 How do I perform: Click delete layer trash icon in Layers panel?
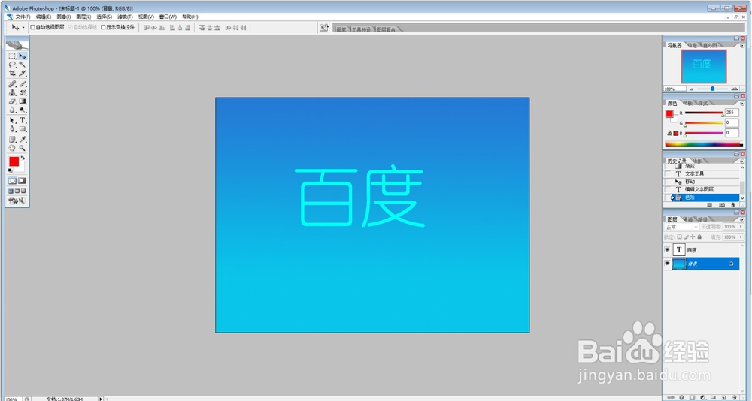click(x=734, y=397)
